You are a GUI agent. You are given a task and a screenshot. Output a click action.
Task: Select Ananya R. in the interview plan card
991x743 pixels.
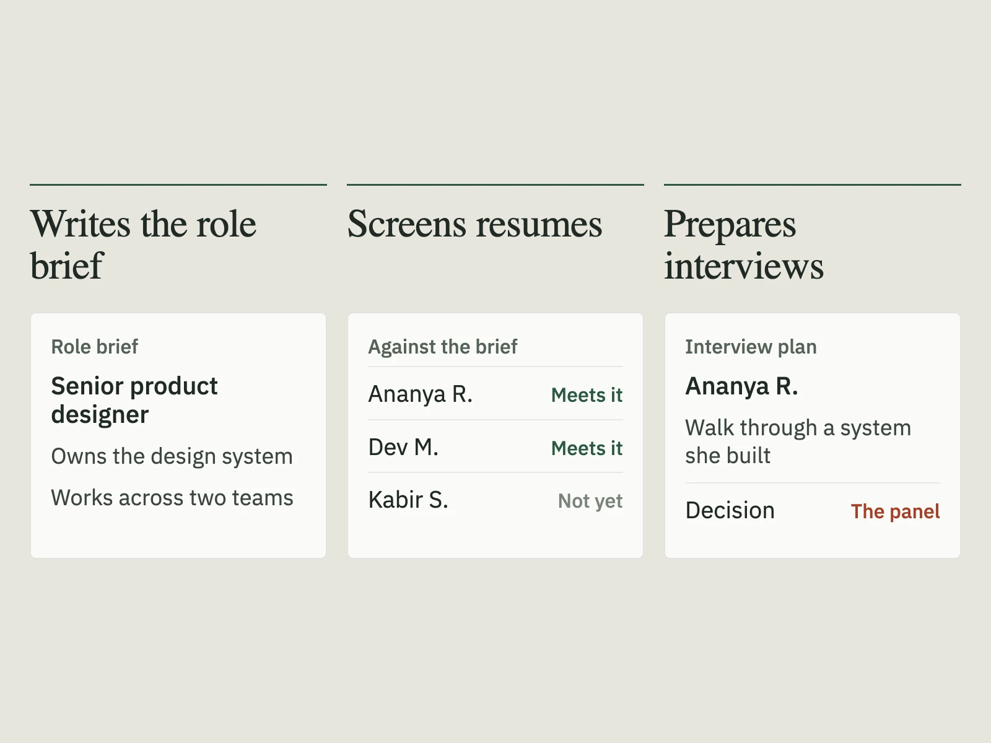coord(741,386)
